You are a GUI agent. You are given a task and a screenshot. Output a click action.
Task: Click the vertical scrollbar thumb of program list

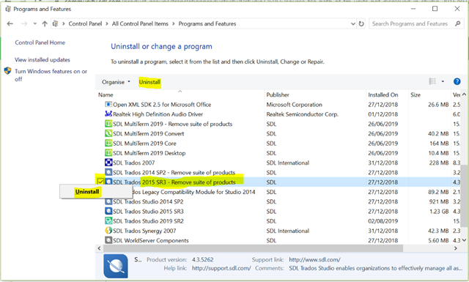(464, 196)
